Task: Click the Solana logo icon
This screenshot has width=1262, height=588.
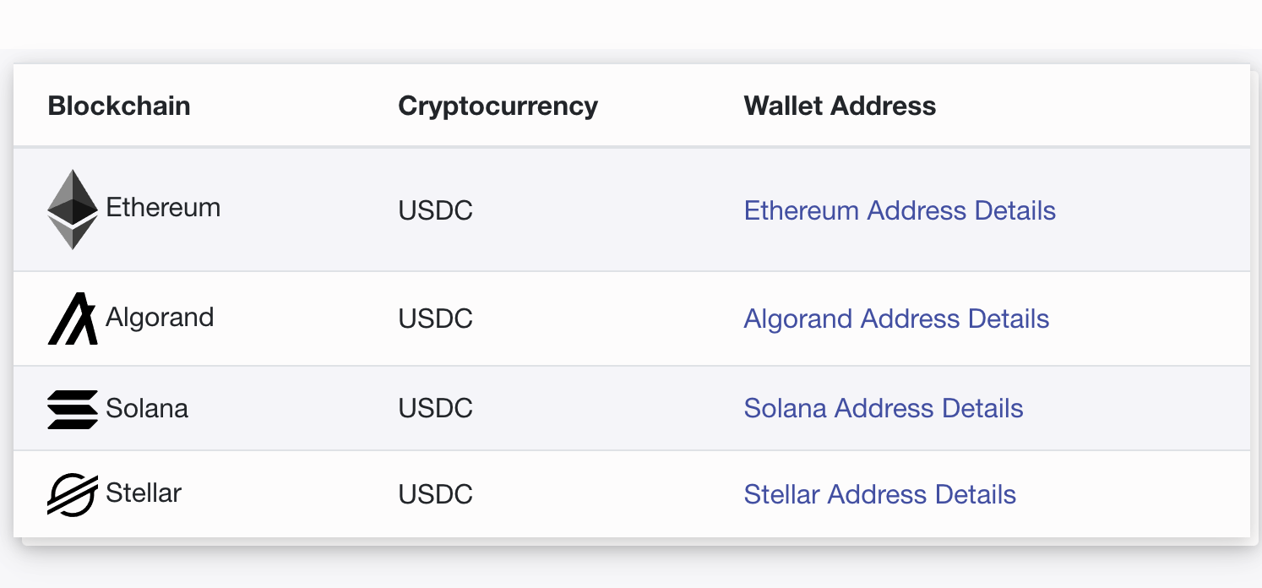Action: [73, 410]
